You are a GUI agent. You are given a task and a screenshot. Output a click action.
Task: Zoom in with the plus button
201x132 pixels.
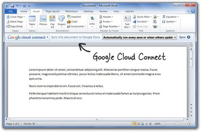tap(189, 124)
